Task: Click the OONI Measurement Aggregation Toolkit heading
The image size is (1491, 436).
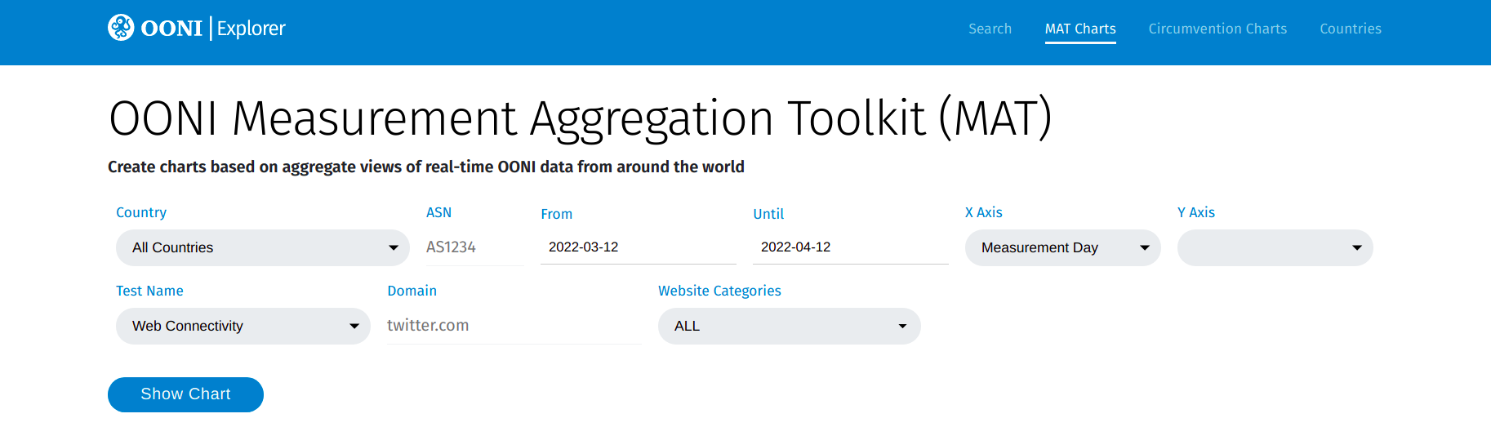Action: coord(580,118)
